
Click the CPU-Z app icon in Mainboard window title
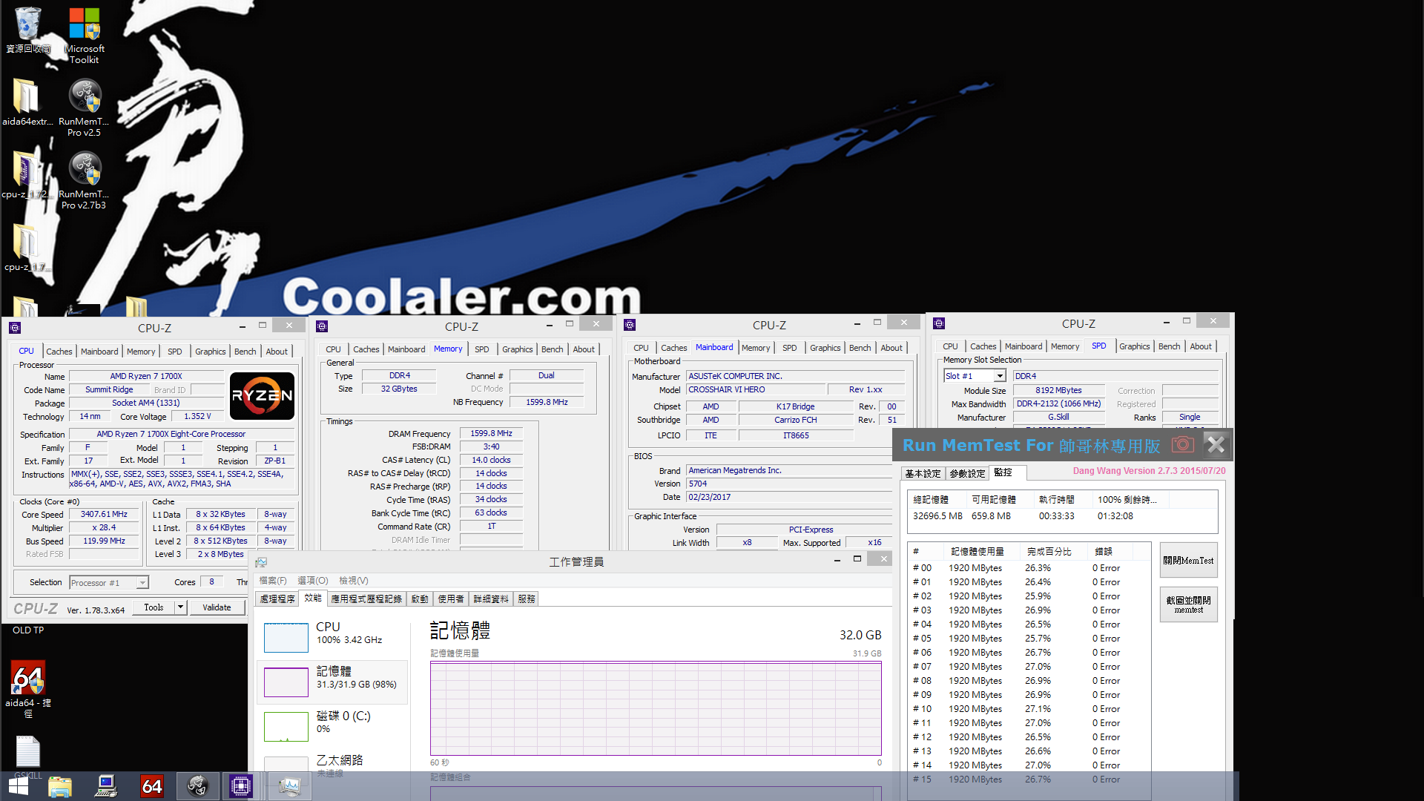coord(630,324)
